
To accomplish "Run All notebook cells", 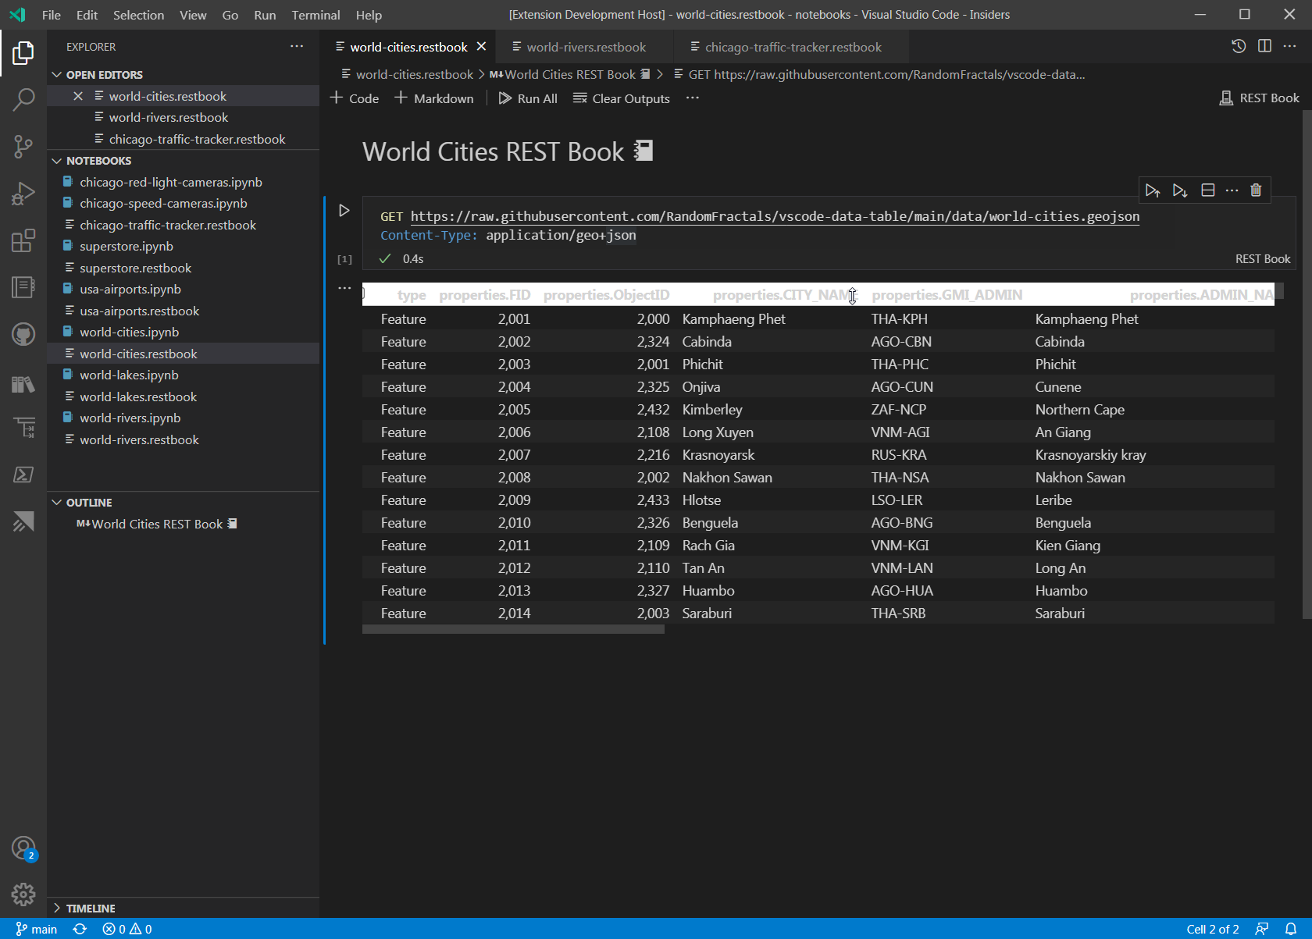I will (x=528, y=98).
